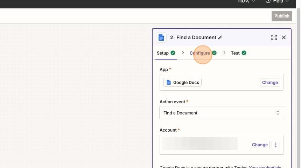The width and height of the screenshot is (301, 168).
Task: Close the Find a Document panel
Action: coord(284,37)
